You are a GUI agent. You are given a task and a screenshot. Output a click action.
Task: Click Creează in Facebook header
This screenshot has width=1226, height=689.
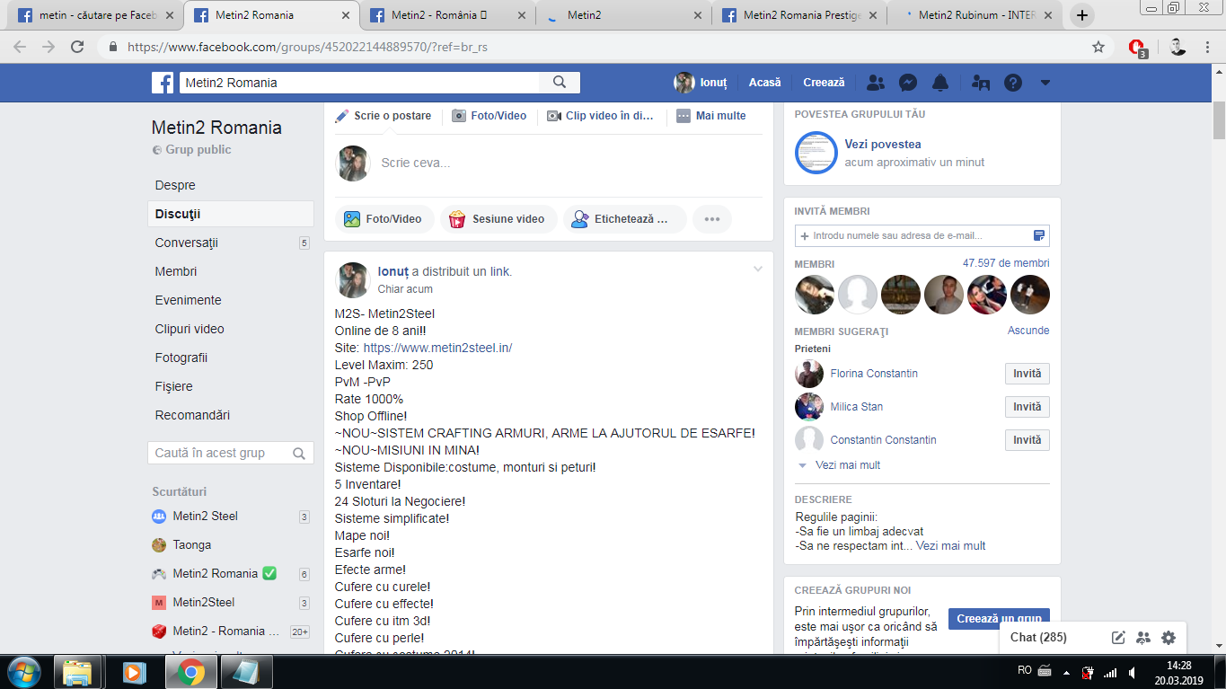pyautogui.click(x=824, y=83)
